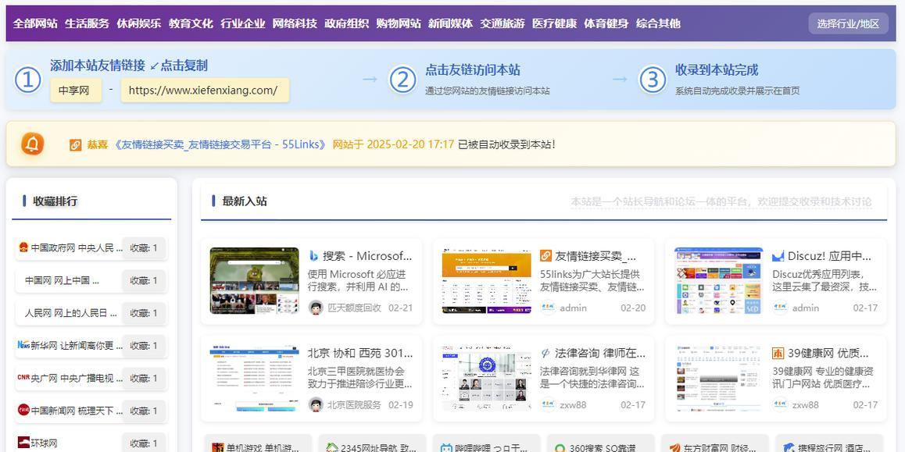The height and width of the screenshot is (452, 905).
Task: Open the 北京 协和 西苑 301 thumbnail
Action: (x=255, y=378)
